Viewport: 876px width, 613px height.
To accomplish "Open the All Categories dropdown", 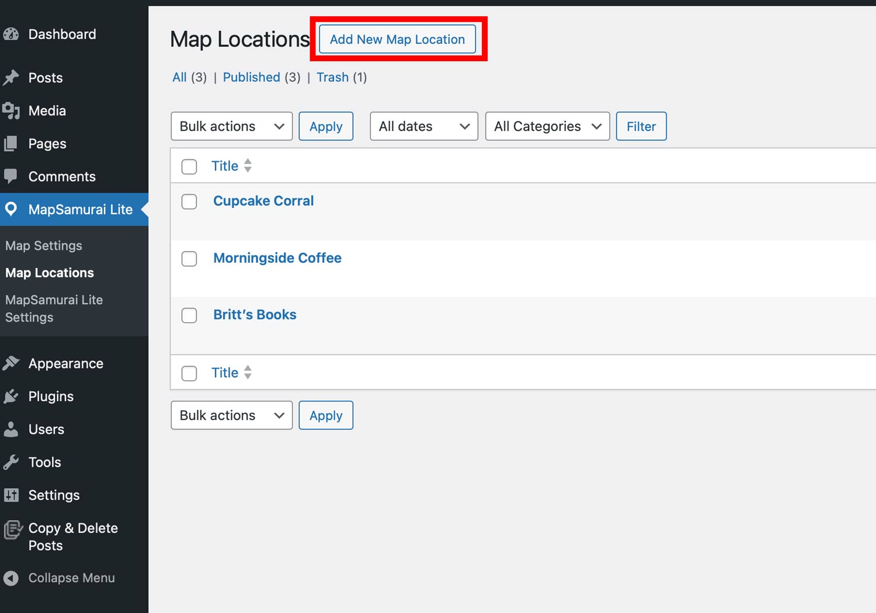I will (548, 126).
